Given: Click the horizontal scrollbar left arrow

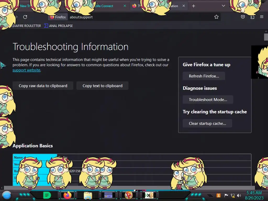Looking at the screenshot, I should tap(2, 188).
